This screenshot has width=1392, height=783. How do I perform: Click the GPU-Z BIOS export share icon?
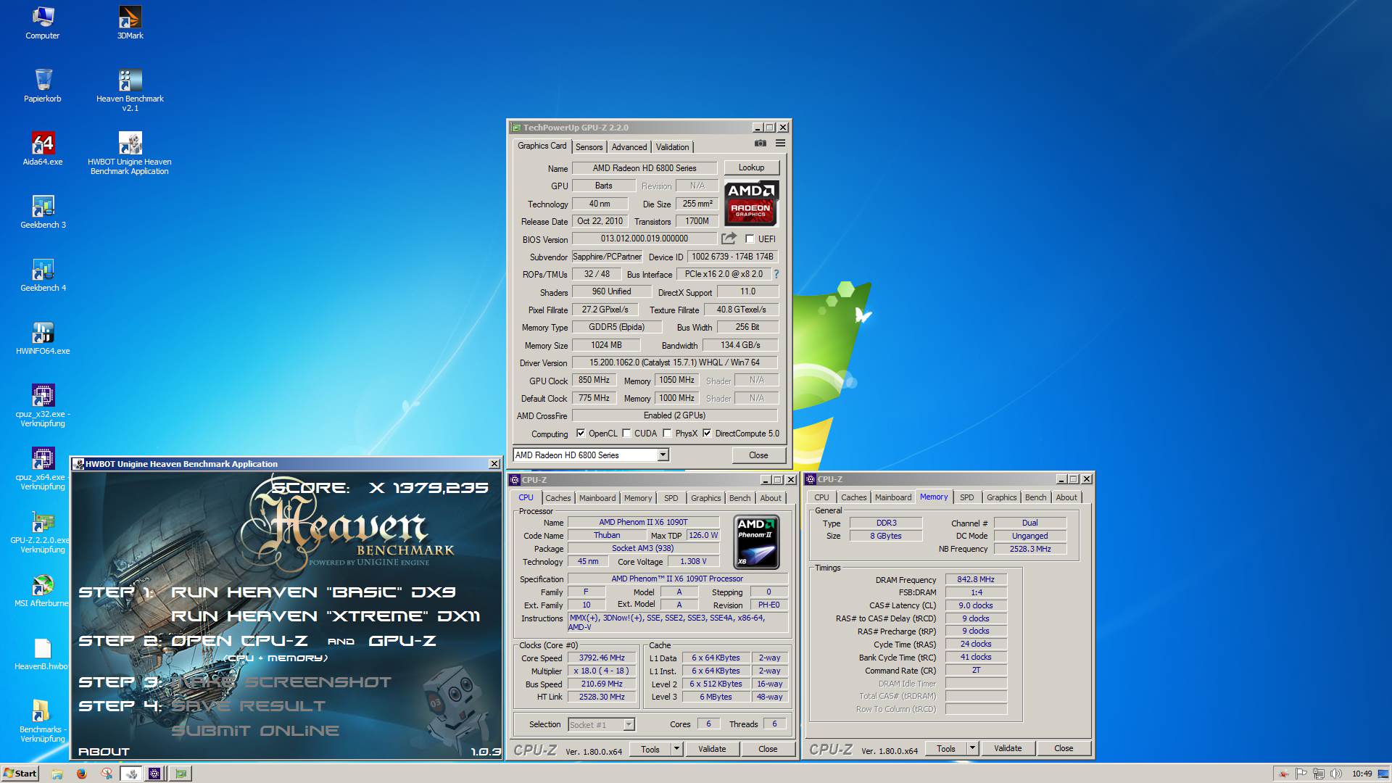pyautogui.click(x=729, y=239)
